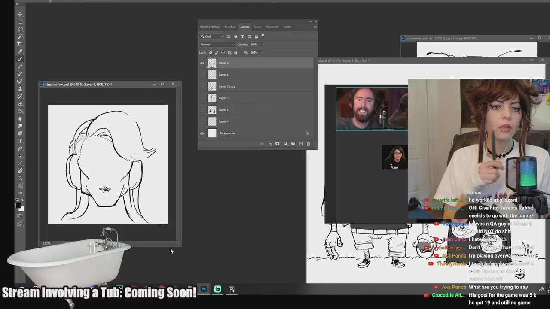Screen dimensions: 550x309
Task: Switch to the Brush Settings tab
Action: [x=210, y=27]
